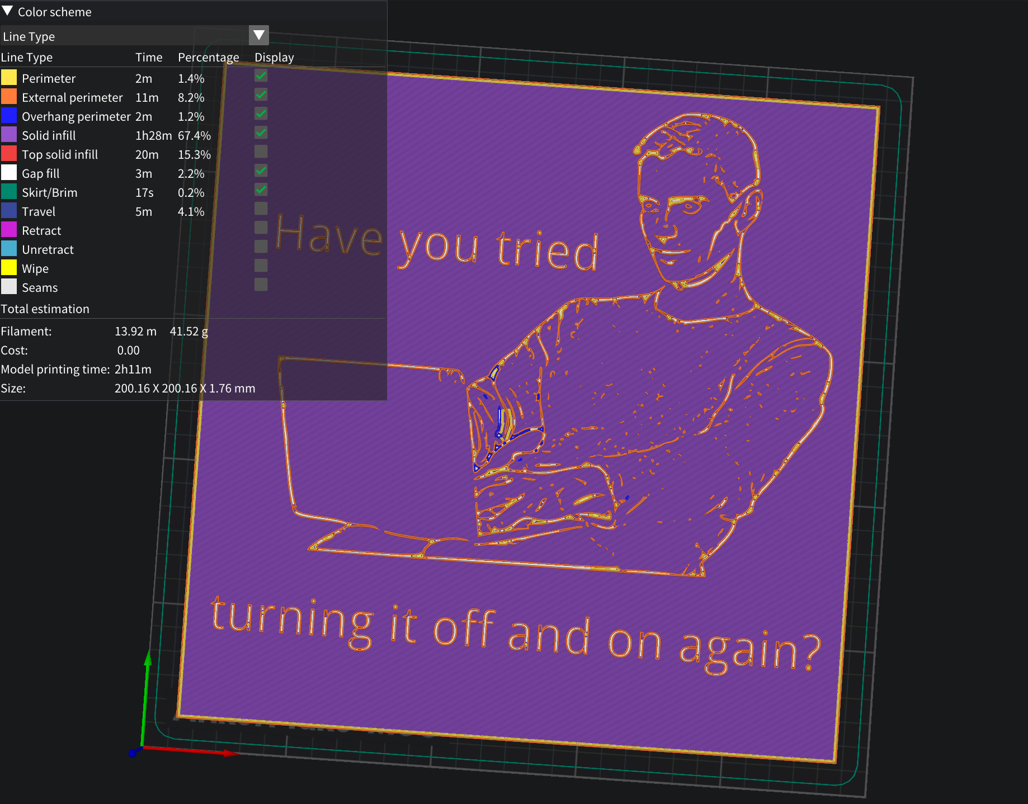Viewport: 1028px width, 804px height.
Task: Click the blue Overhang perimeter swatch
Action: 9,115
